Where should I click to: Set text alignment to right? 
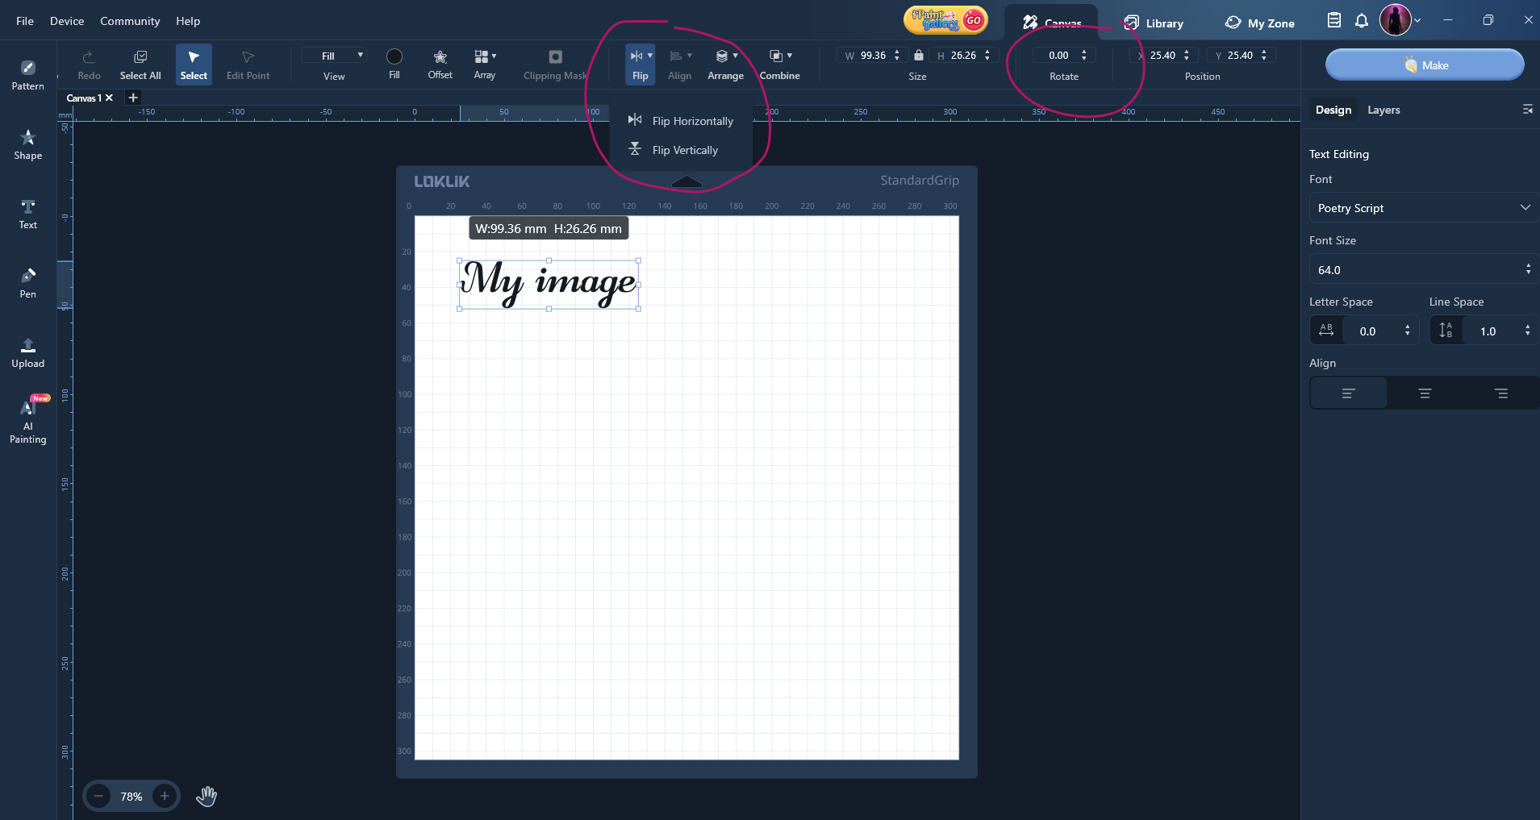1500,393
